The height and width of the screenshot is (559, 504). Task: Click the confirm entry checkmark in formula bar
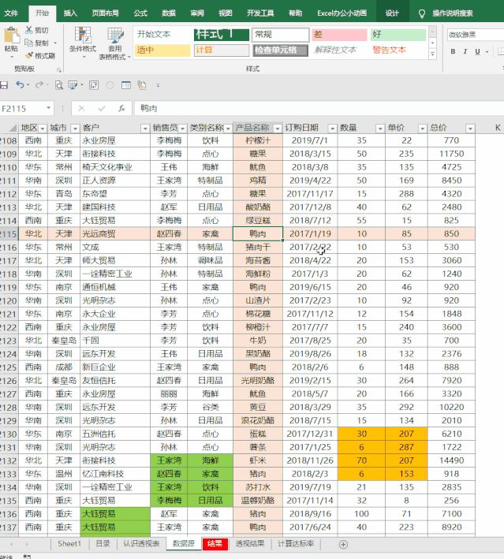(x=102, y=108)
